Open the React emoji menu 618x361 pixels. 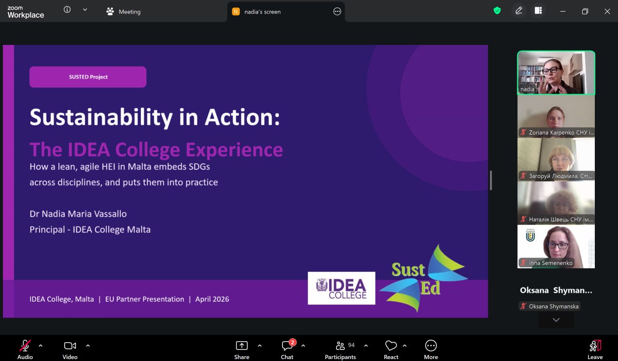391,349
